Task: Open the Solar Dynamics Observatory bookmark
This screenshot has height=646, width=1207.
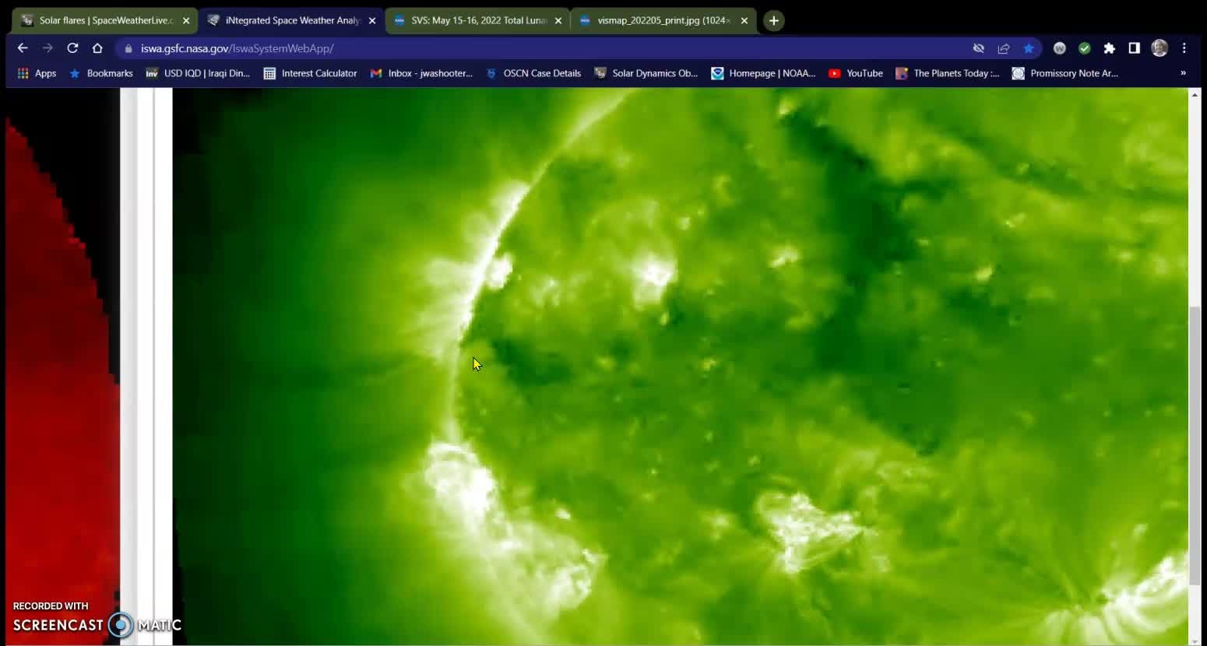Action: click(x=646, y=73)
